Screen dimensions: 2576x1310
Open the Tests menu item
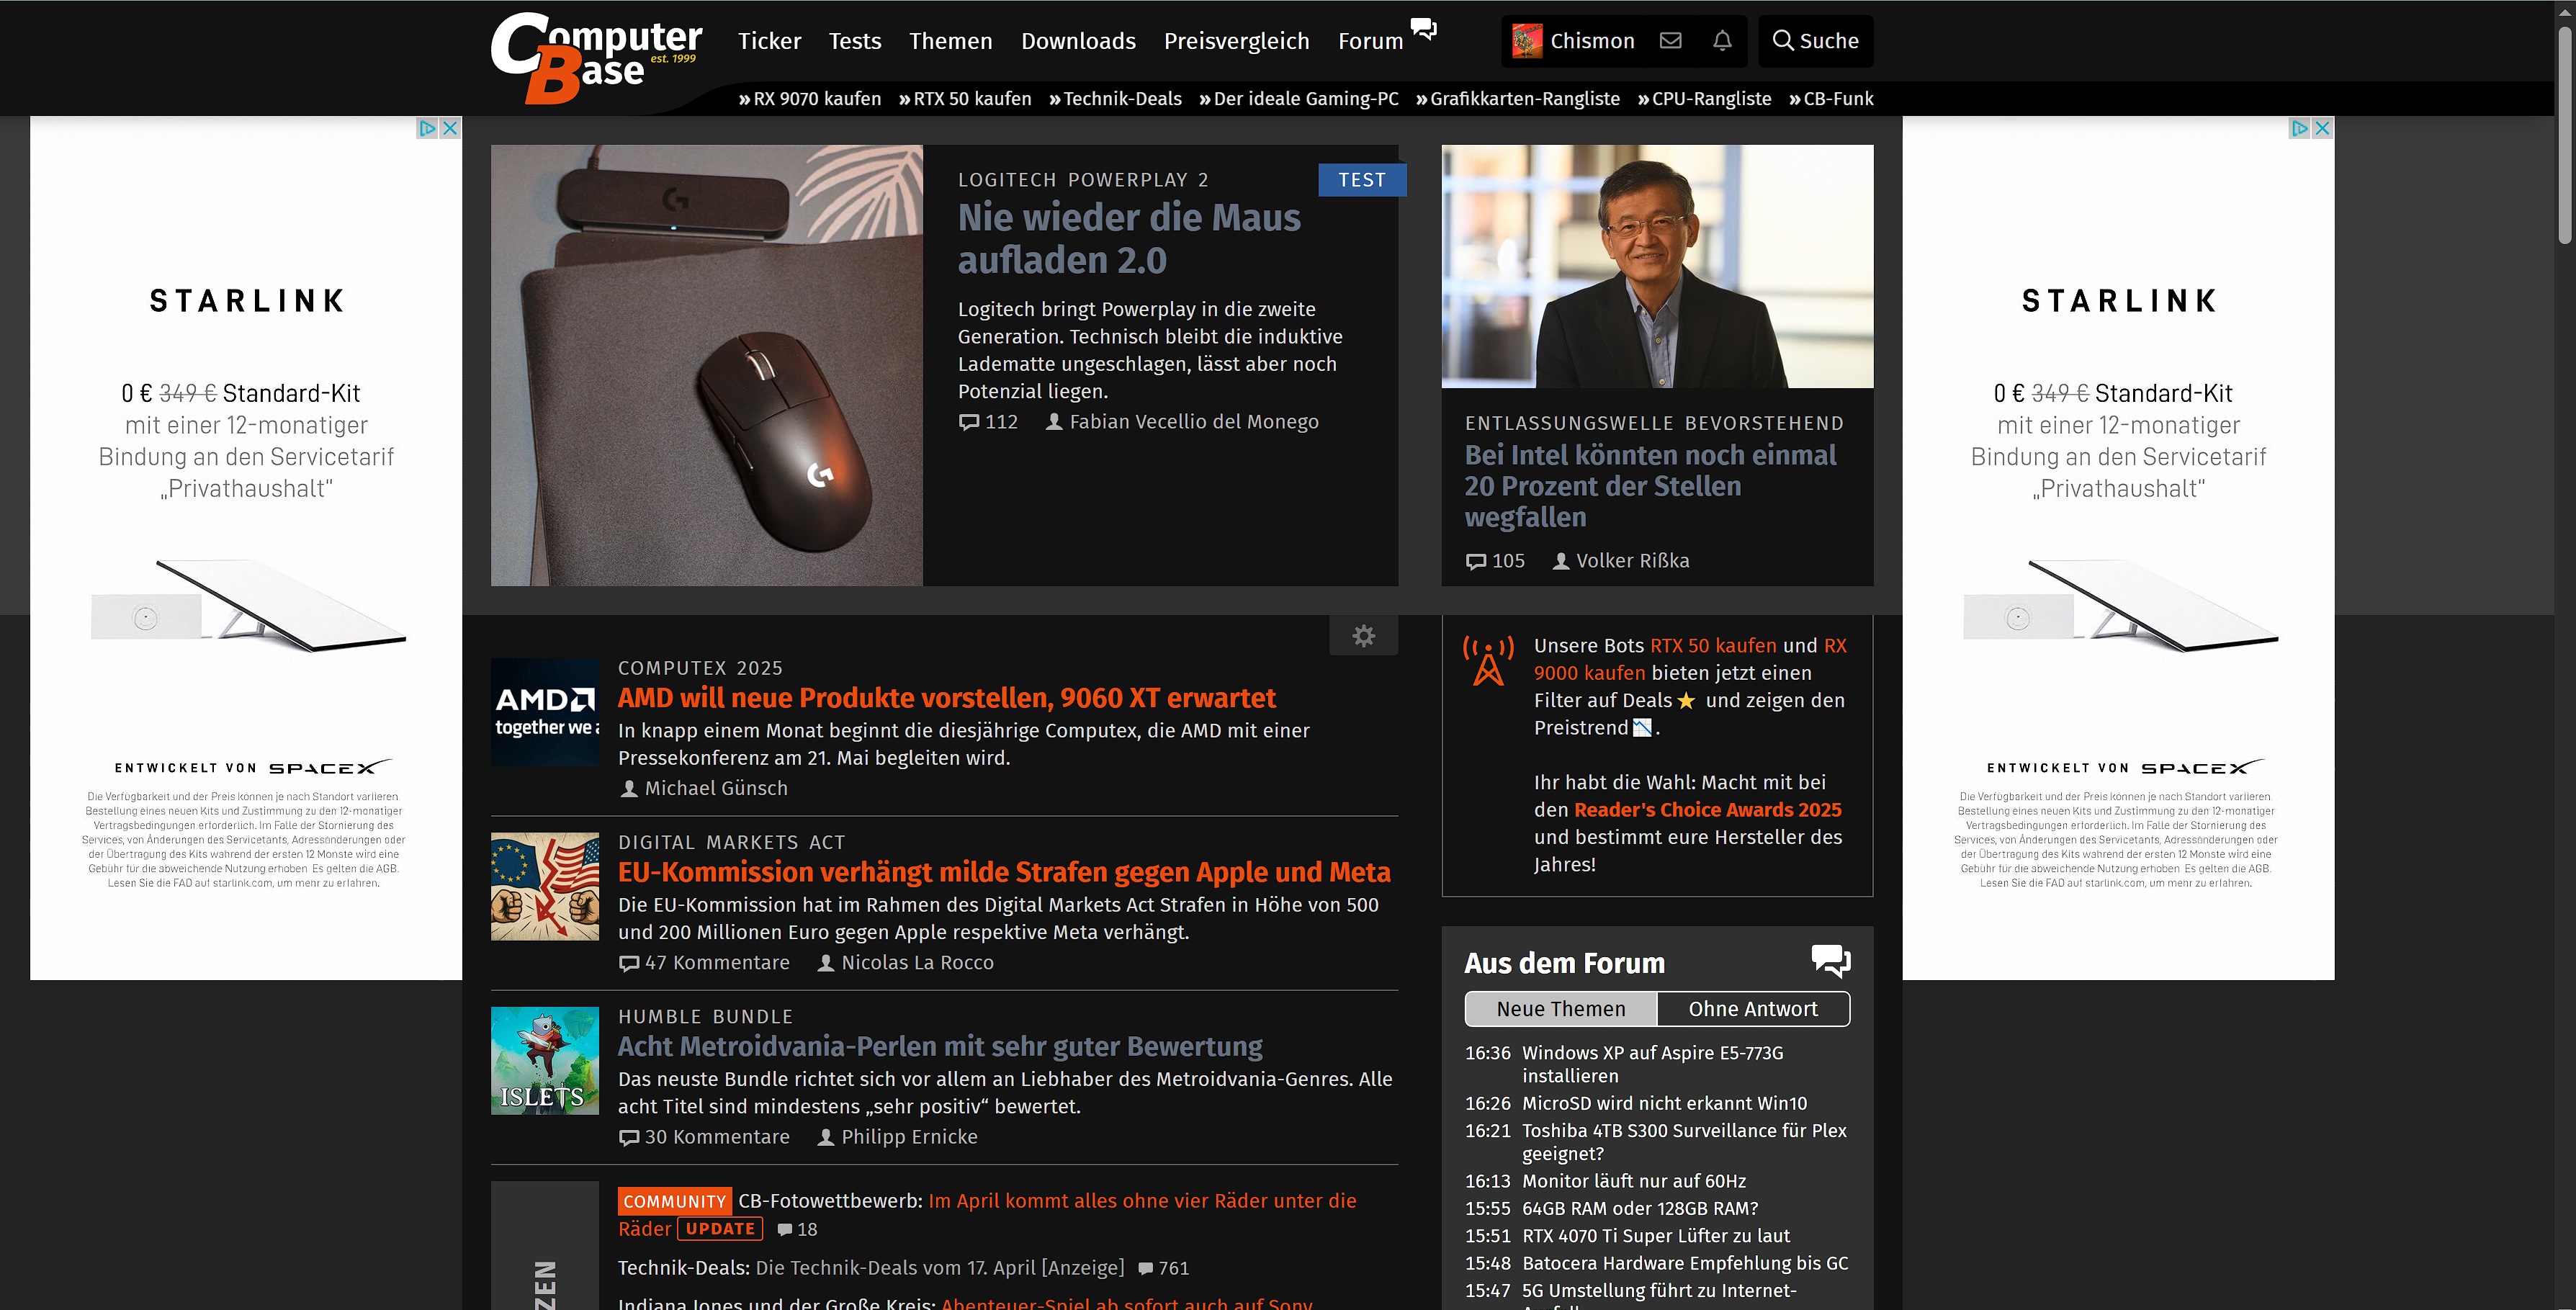click(x=854, y=41)
